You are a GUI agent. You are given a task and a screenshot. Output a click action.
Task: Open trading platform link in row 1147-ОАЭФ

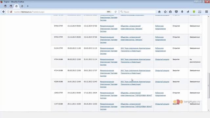tap(109, 107)
